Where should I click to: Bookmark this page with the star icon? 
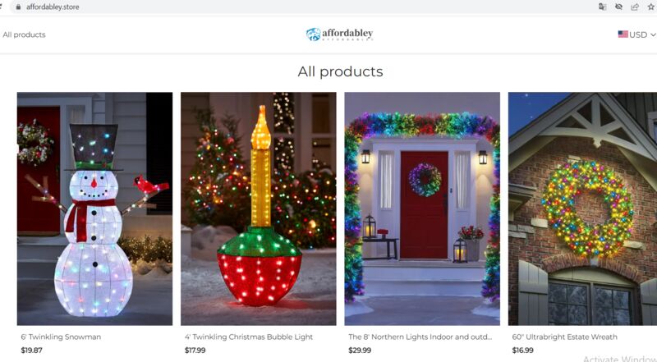click(x=651, y=7)
